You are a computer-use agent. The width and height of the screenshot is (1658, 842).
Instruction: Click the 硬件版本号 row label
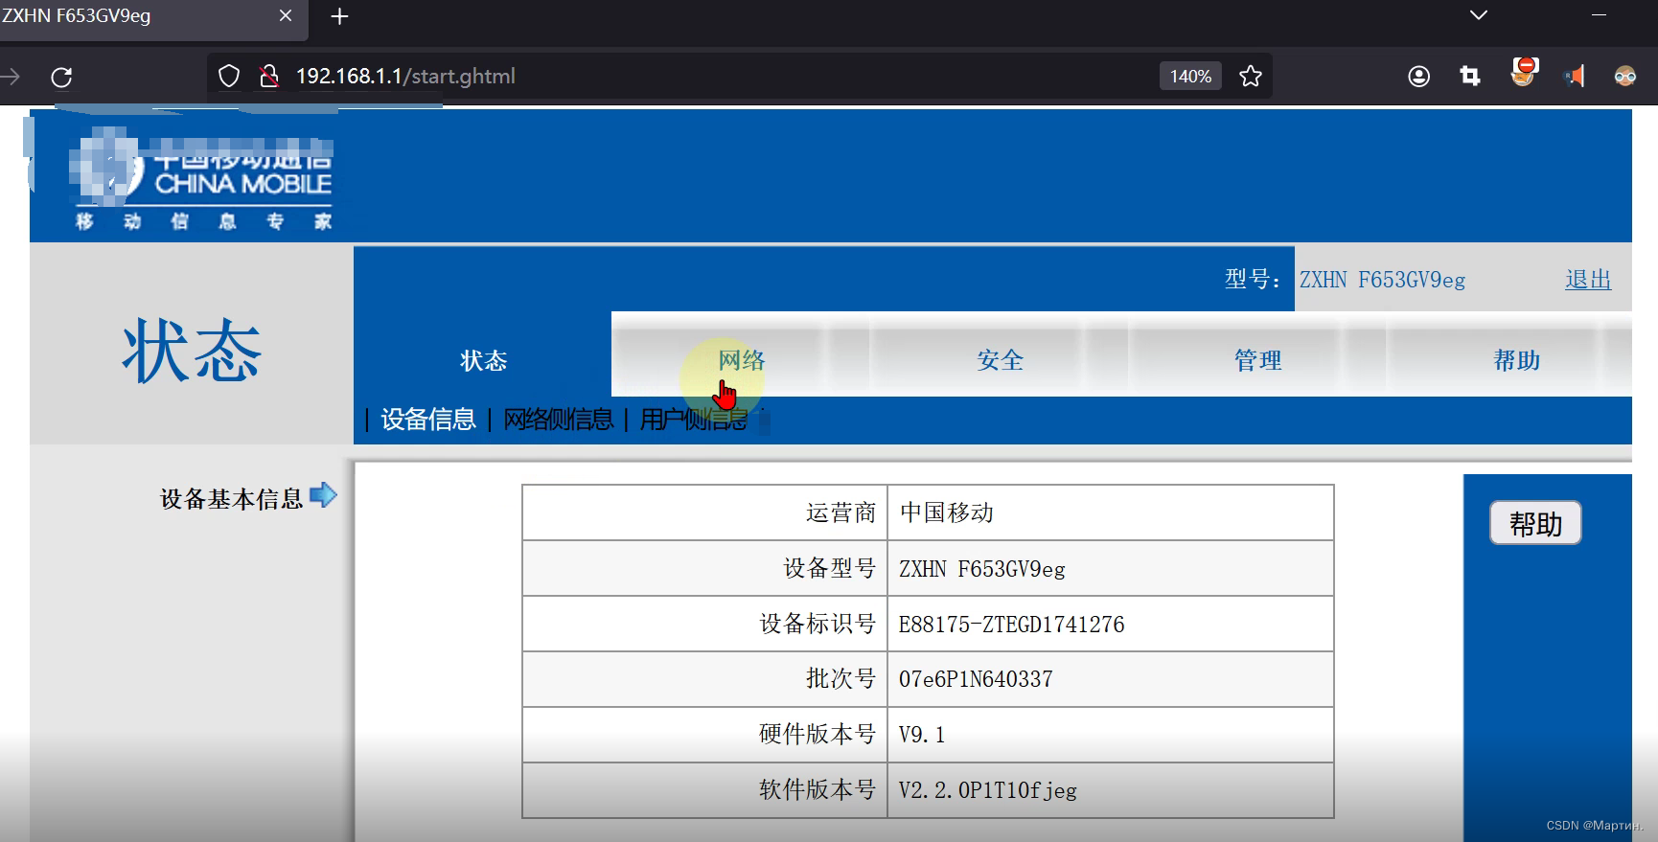click(817, 734)
